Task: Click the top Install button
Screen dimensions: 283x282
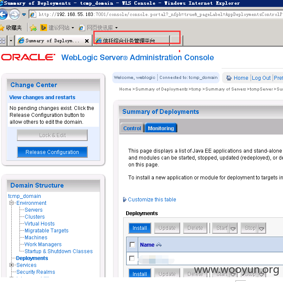Action: pos(140,228)
